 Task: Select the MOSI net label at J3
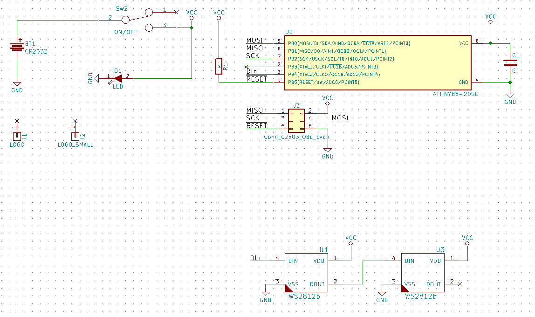pyautogui.click(x=340, y=118)
